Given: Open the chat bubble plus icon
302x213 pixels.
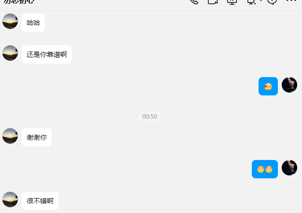Looking at the screenshot, I should click(272, 1).
